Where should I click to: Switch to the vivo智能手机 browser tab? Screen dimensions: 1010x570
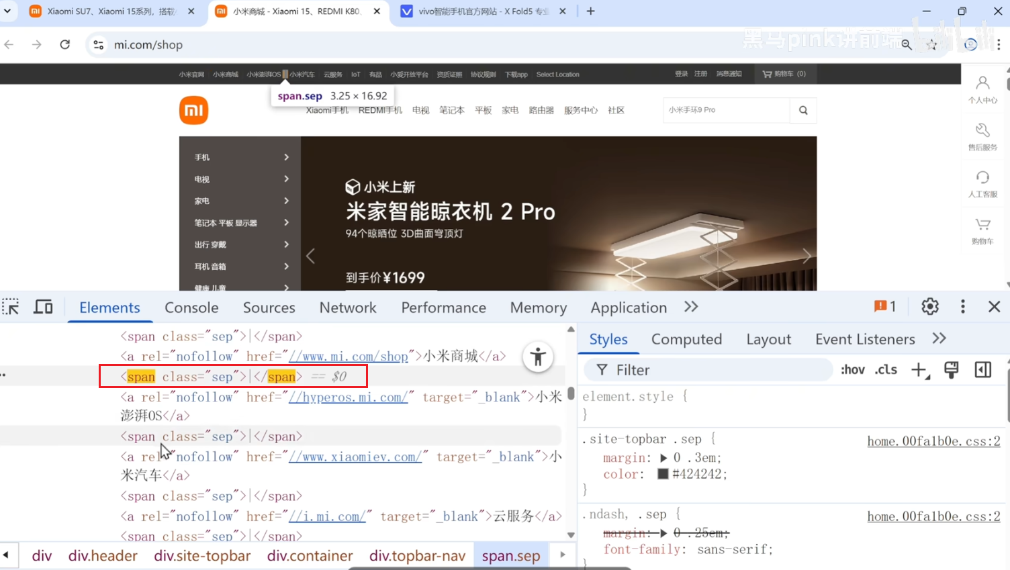483,11
